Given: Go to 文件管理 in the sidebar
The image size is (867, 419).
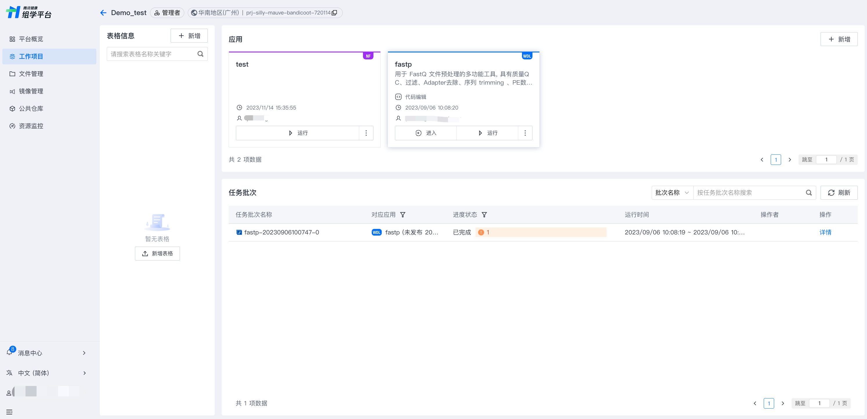Looking at the screenshot, I should (31, 74).
